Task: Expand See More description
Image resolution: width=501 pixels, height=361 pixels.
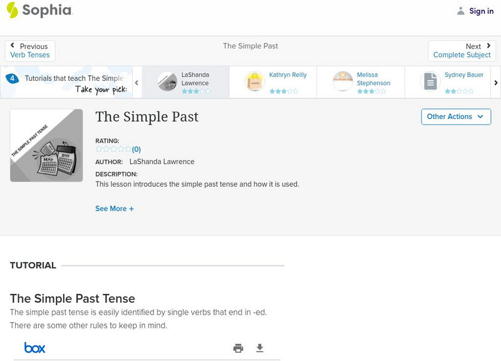Action: coord(115,209)
